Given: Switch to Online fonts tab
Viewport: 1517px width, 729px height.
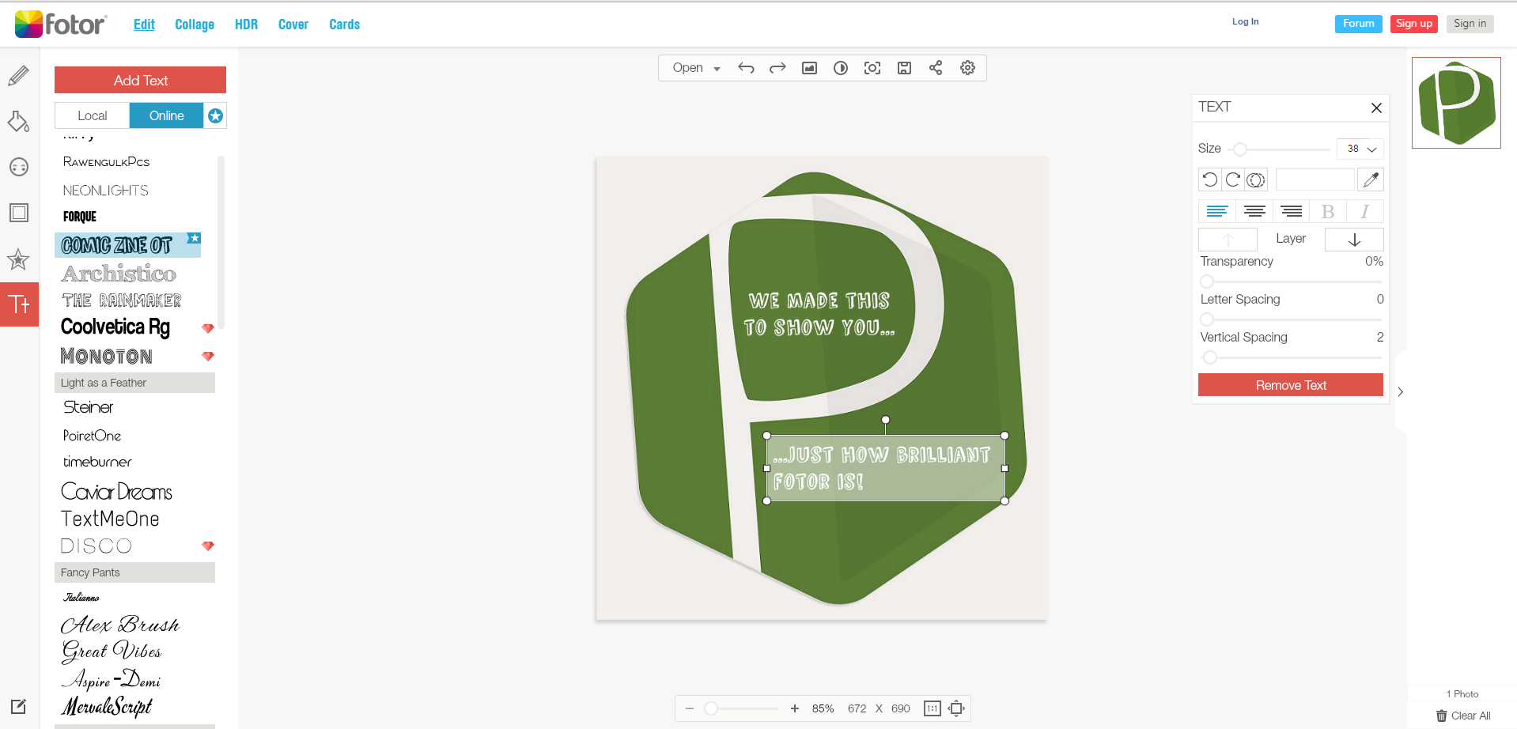Looking at the screenshot, I should [167, 116].
